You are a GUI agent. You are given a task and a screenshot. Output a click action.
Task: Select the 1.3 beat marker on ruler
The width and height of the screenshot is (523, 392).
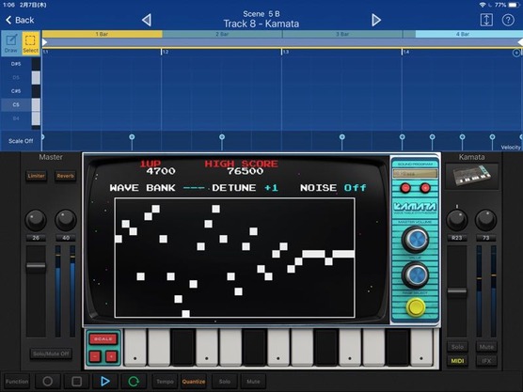coord(286,52)
